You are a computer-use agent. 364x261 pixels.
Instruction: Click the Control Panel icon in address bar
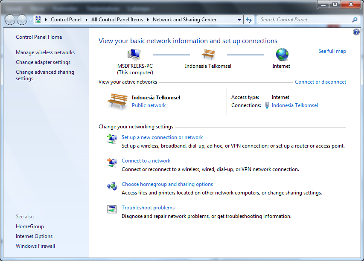(38, 20)
